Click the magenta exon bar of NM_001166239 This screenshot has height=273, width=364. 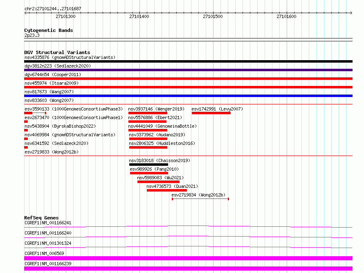[188, 268]
